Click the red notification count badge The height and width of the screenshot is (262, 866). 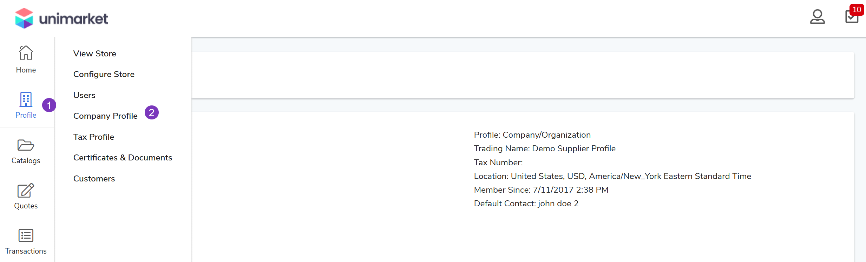click(857, 9)
